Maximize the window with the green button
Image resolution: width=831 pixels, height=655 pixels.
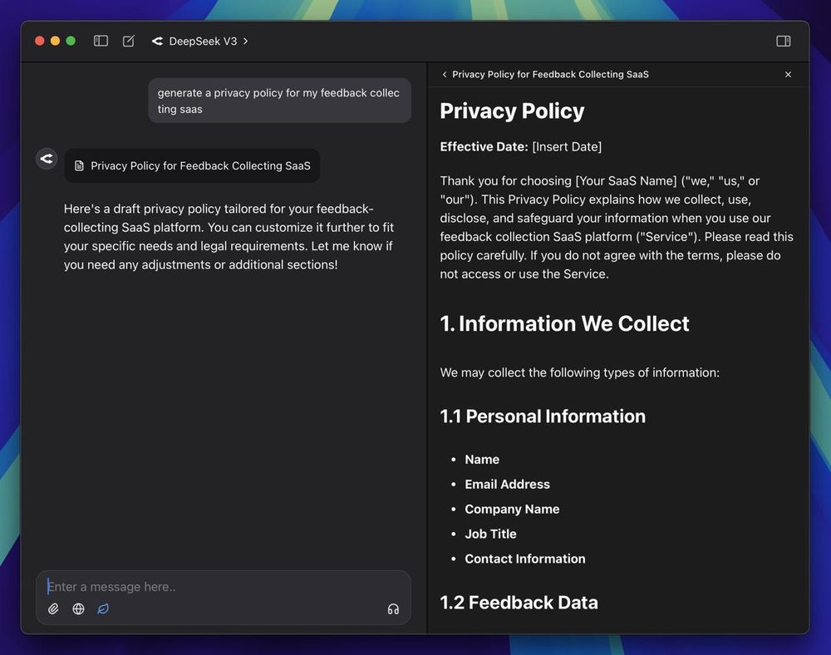71,41
